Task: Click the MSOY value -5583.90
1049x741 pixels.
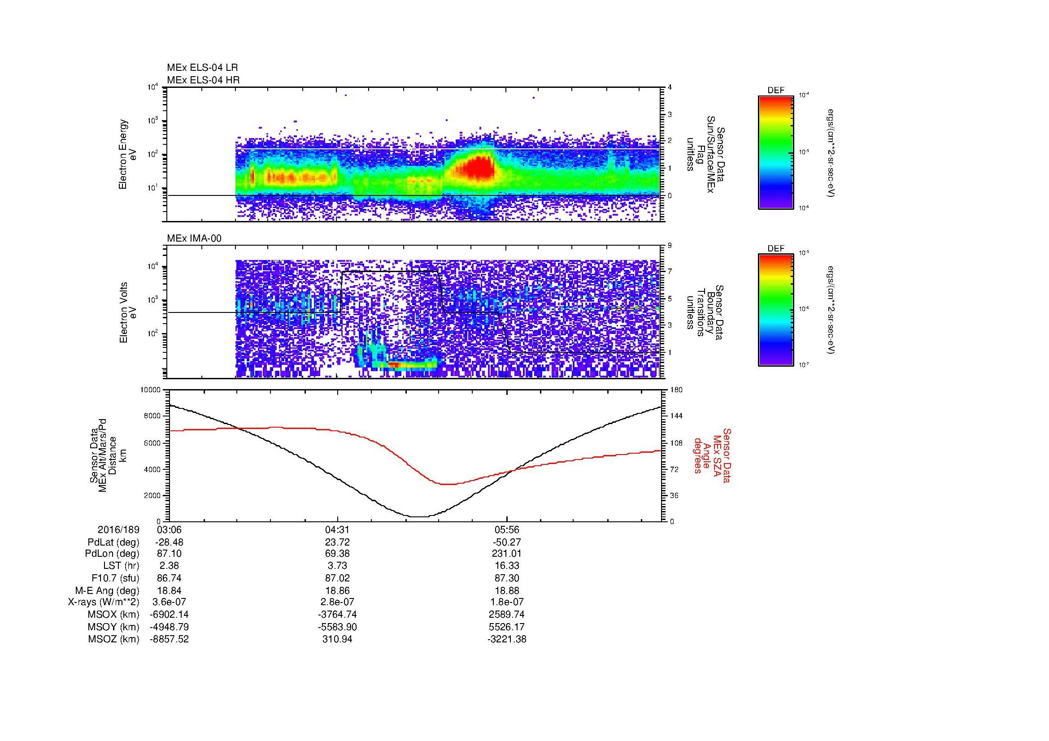Action: pos(338,627)
